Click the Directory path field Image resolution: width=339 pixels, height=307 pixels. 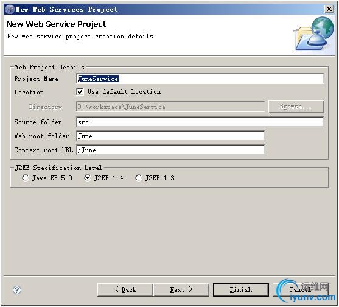point(170,107)
